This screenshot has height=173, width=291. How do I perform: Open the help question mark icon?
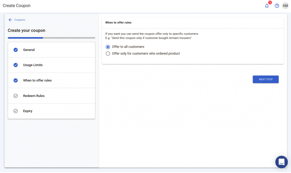pos(277,6)
